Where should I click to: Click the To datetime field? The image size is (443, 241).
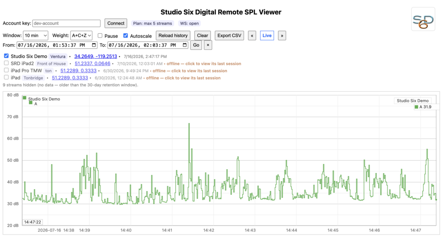148,45
